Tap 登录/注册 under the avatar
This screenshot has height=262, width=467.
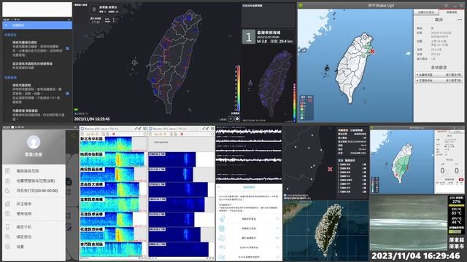[x=34, y=154]
